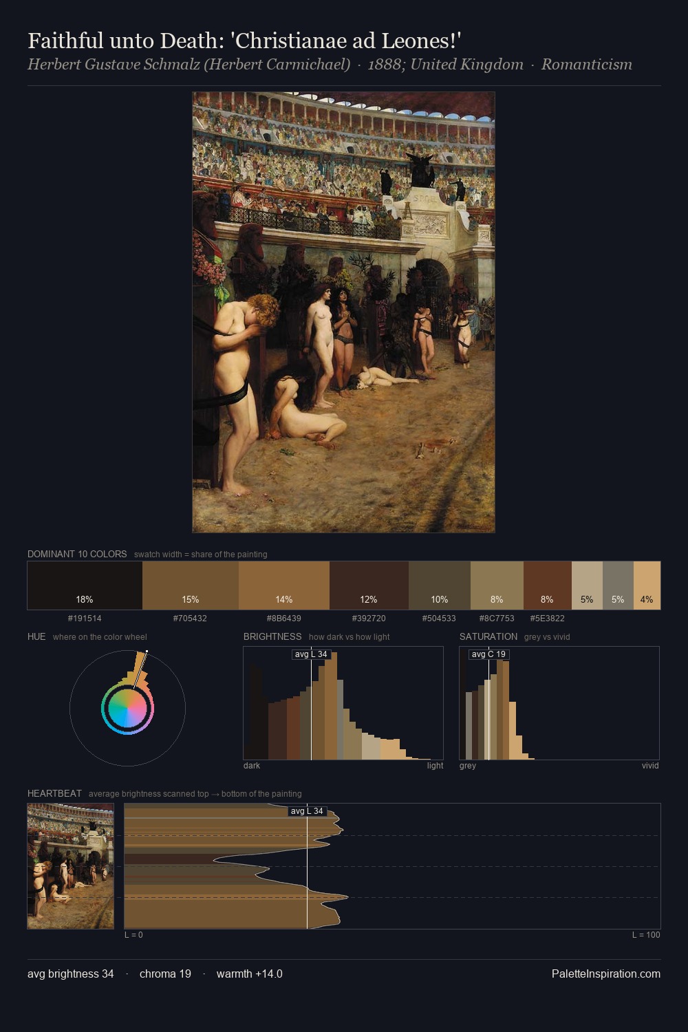
Task: Select the 8% swatch #8C7753
Action: coord(497,585)
